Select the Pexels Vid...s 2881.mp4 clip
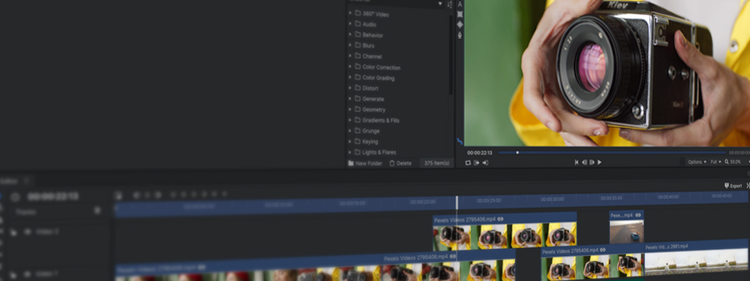 tap(696, 257)
